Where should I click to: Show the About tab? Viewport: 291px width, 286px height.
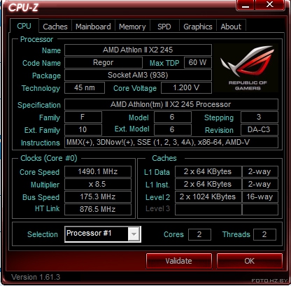click(231, 27)
